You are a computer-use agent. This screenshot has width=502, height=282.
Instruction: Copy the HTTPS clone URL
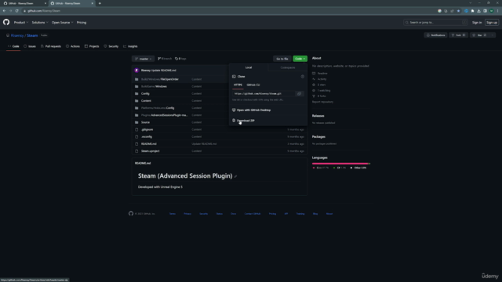click(299, 94)
